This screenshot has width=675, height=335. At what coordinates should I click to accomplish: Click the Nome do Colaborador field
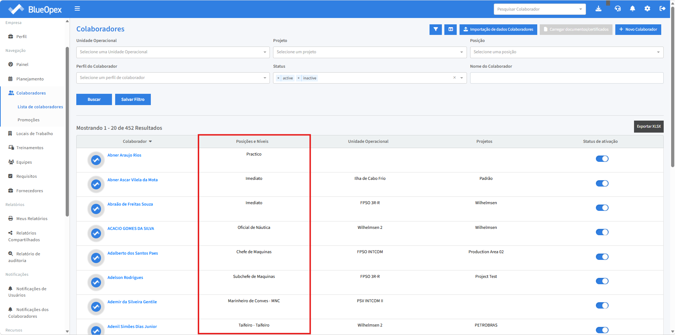pos(567,78)
